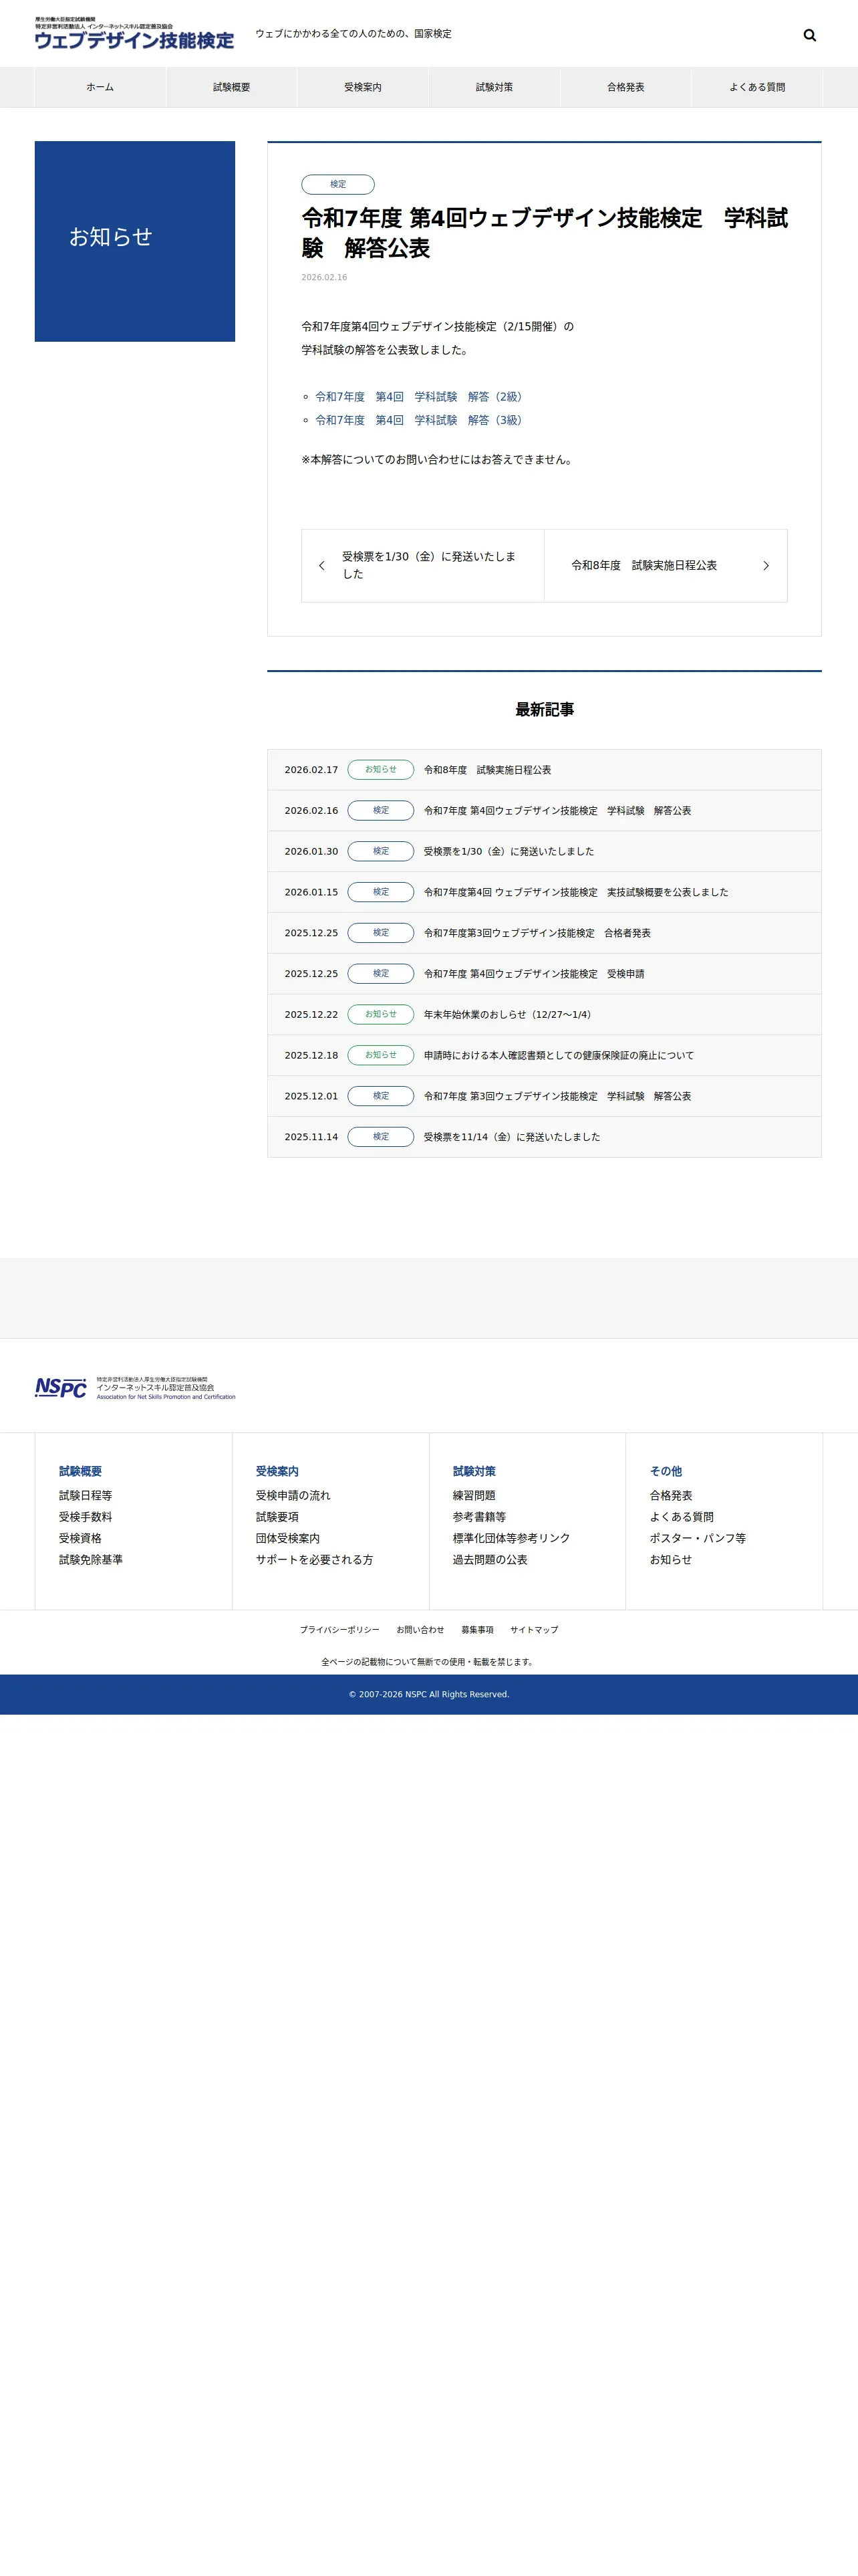Open list entry 受検票を1/30（金）に発送いたしました
858x2576 pixels.
(x=509, y=852)
